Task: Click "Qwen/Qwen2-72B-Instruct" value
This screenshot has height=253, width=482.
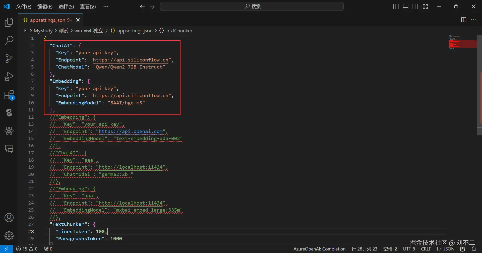Action: click(129, 67)
